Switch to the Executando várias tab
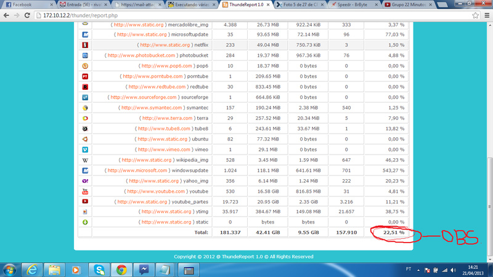493x277 pixels. pos(192,5)
